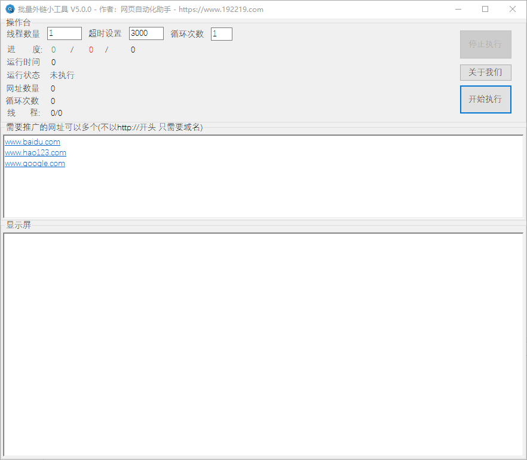Click the red progress counter value
This screenshot has height=460, width=527.
click(x=91, y=50)
